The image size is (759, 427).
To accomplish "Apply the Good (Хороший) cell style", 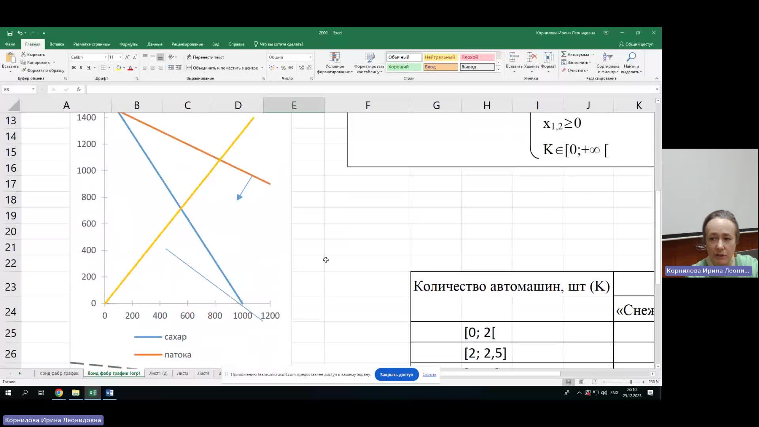I will click(x=404, y=67).
